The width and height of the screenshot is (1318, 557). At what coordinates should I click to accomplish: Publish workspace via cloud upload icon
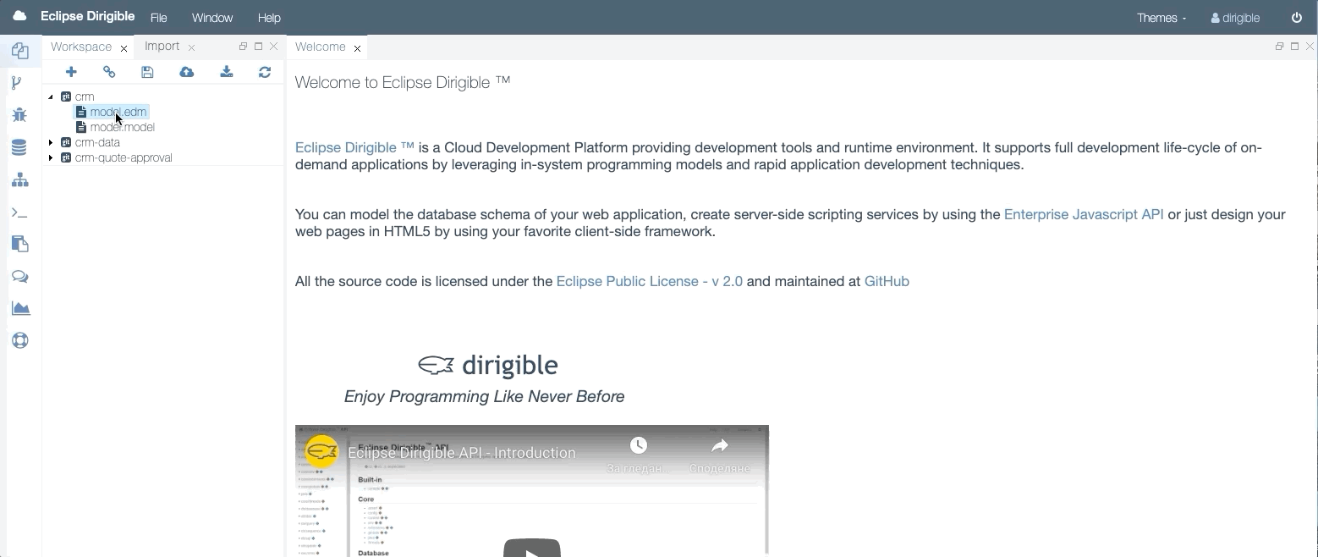(186, 72)
